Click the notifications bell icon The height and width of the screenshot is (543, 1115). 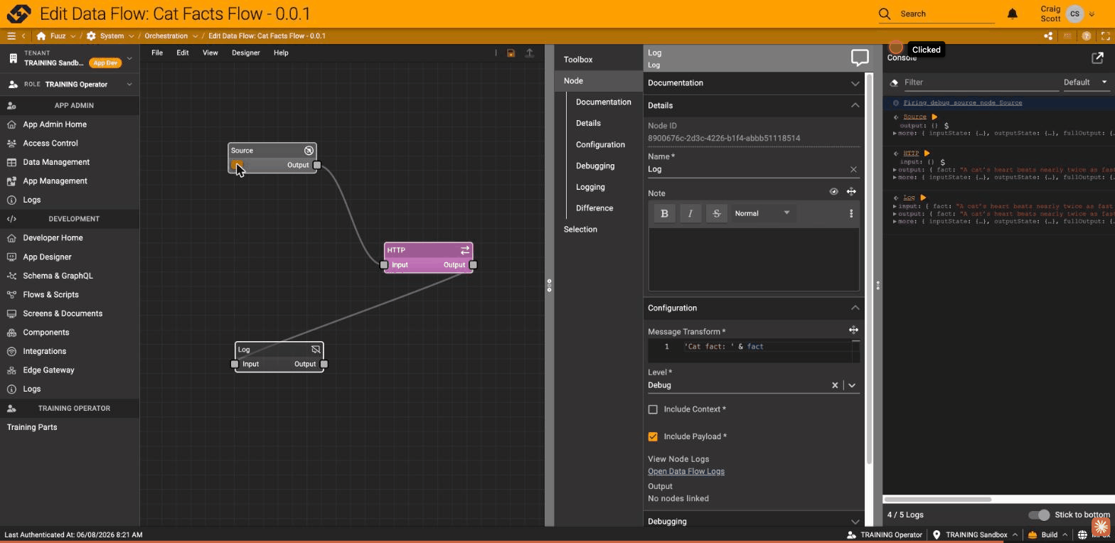tap(1013, 14)
